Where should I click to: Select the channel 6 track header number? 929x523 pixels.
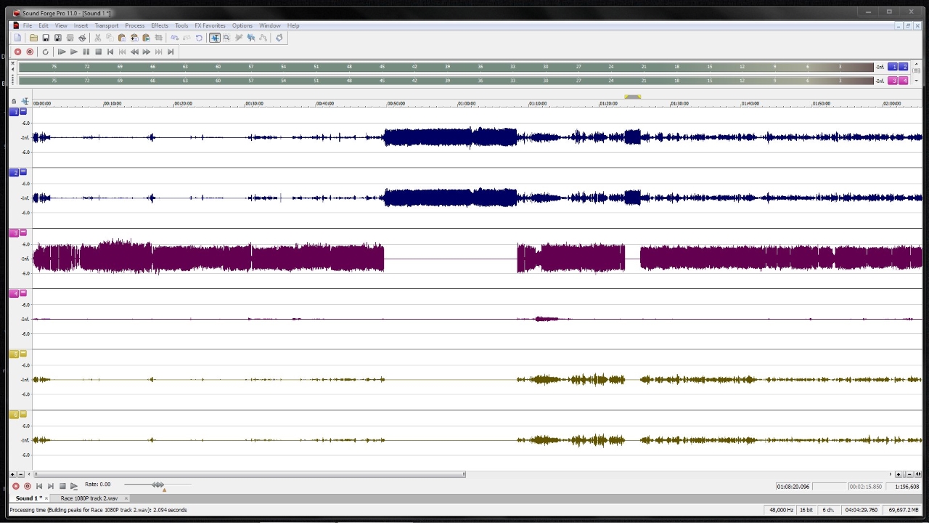(14, 414)
